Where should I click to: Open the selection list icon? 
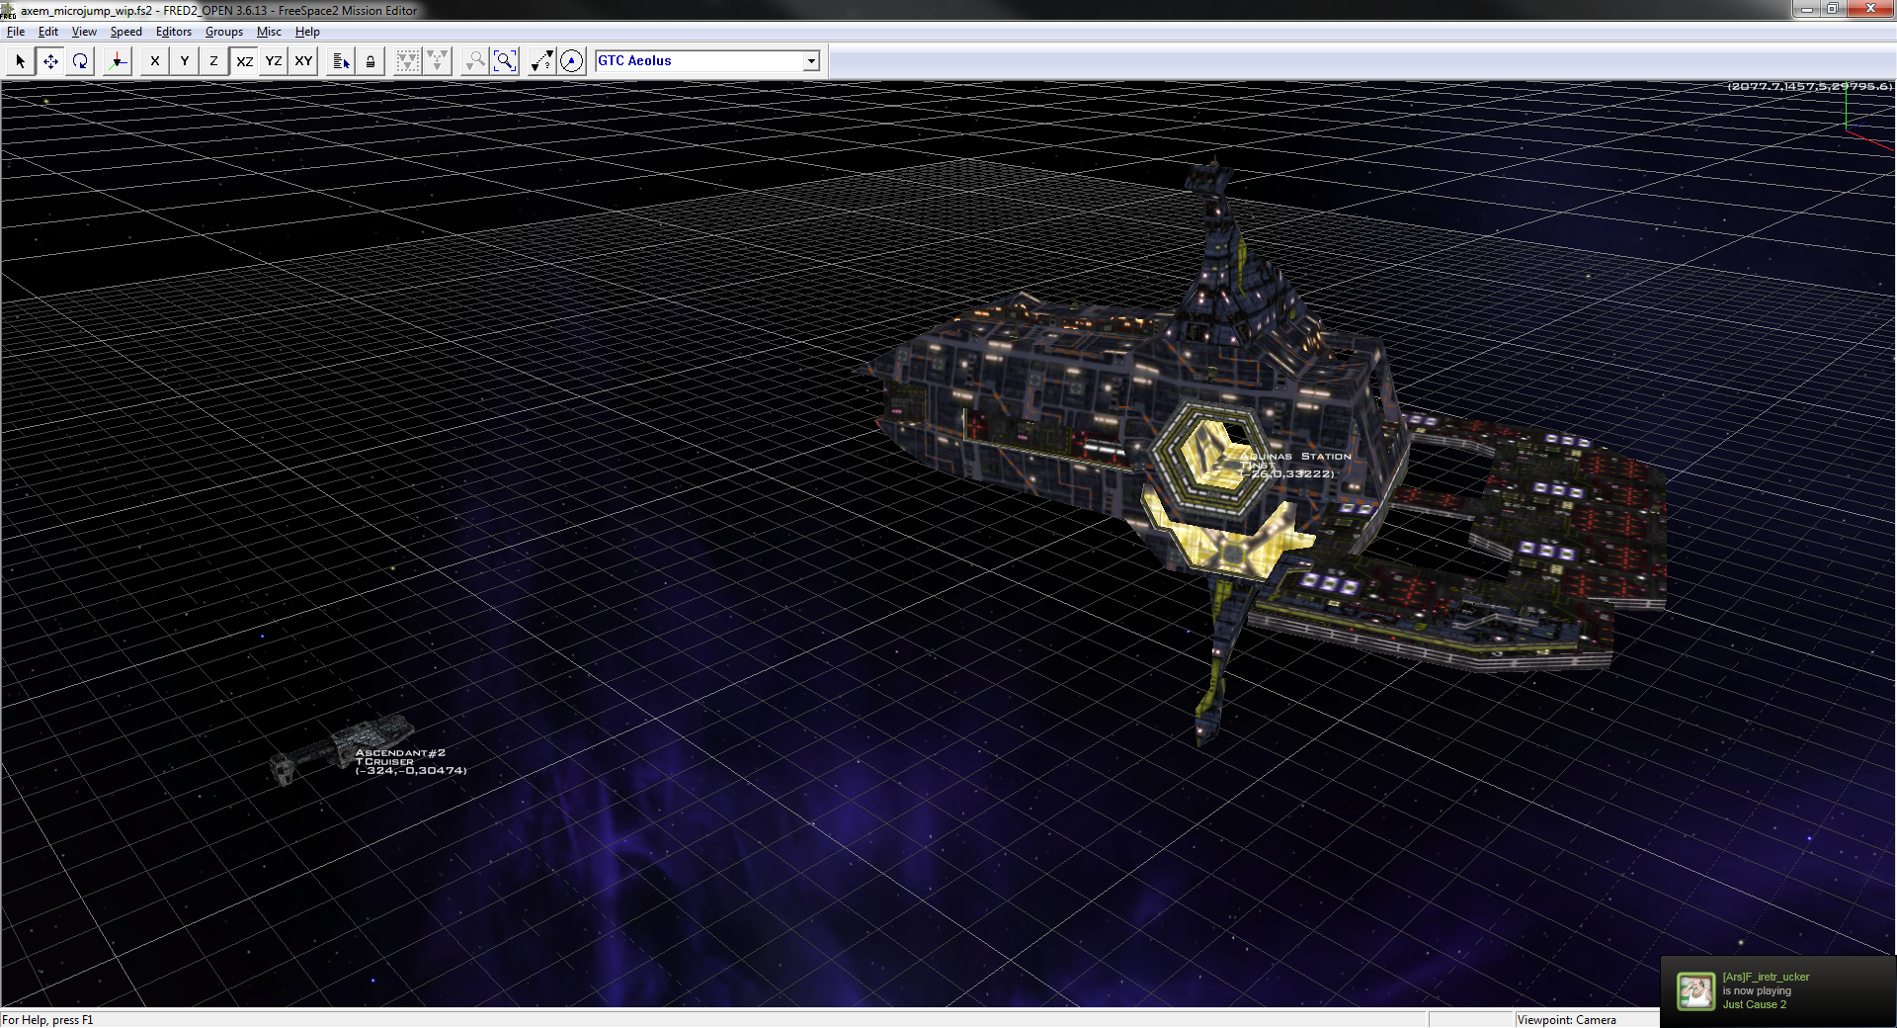pos(341,61)
